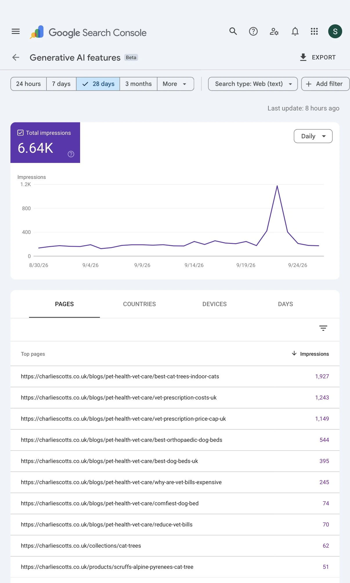The image size is (350, 583).
Task: Select the 3 months date range
Action: 138,84
